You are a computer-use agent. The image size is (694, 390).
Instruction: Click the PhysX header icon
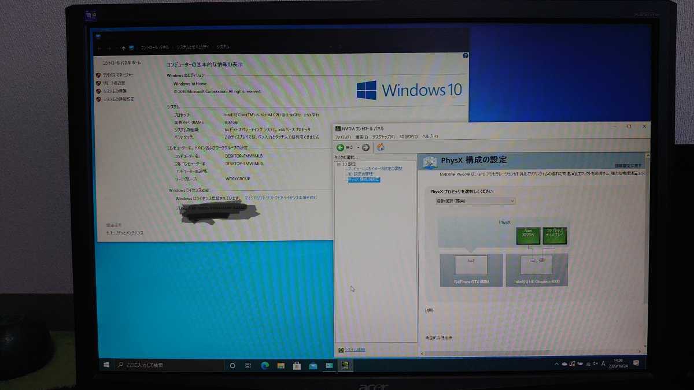(x=430, y=162)
